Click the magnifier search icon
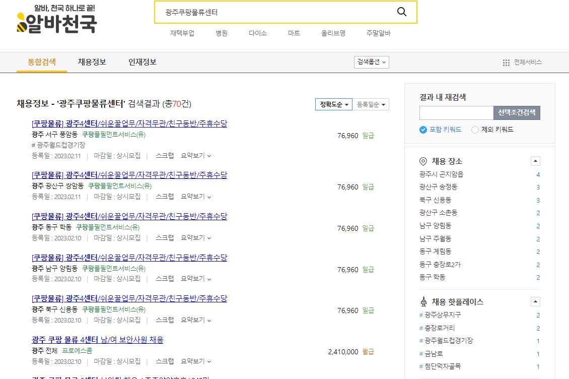 point(402,12)
